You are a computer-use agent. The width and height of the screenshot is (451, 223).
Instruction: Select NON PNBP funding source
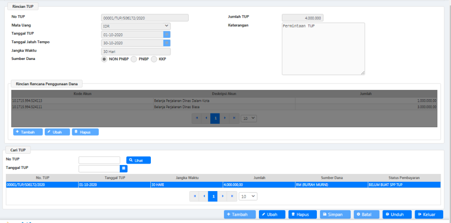click(x=104, y=59)
